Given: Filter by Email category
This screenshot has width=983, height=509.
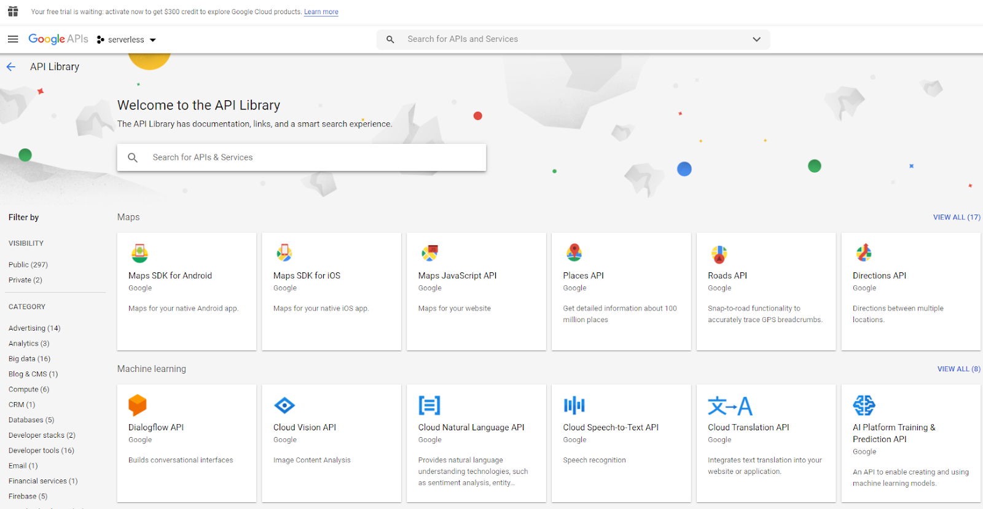Looking at the screenshot, I should 23,466.
